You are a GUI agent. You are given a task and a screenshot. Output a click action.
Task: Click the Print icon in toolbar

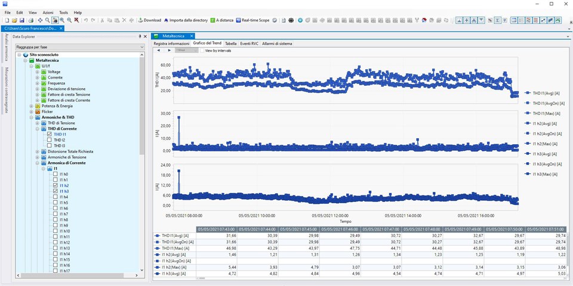31,20
